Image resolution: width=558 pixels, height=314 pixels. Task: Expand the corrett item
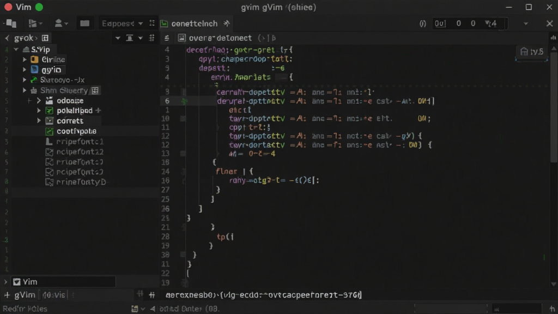(39, 120)
